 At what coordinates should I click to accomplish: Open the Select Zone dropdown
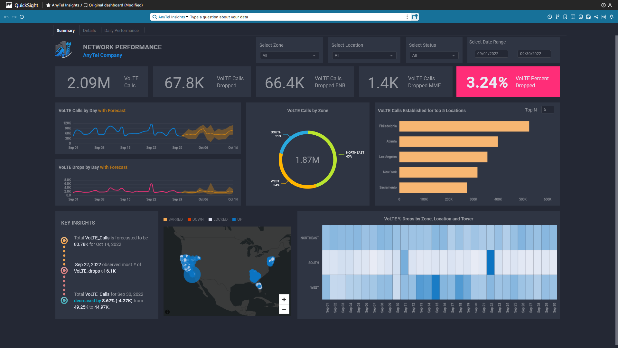[x=289, y=55]
